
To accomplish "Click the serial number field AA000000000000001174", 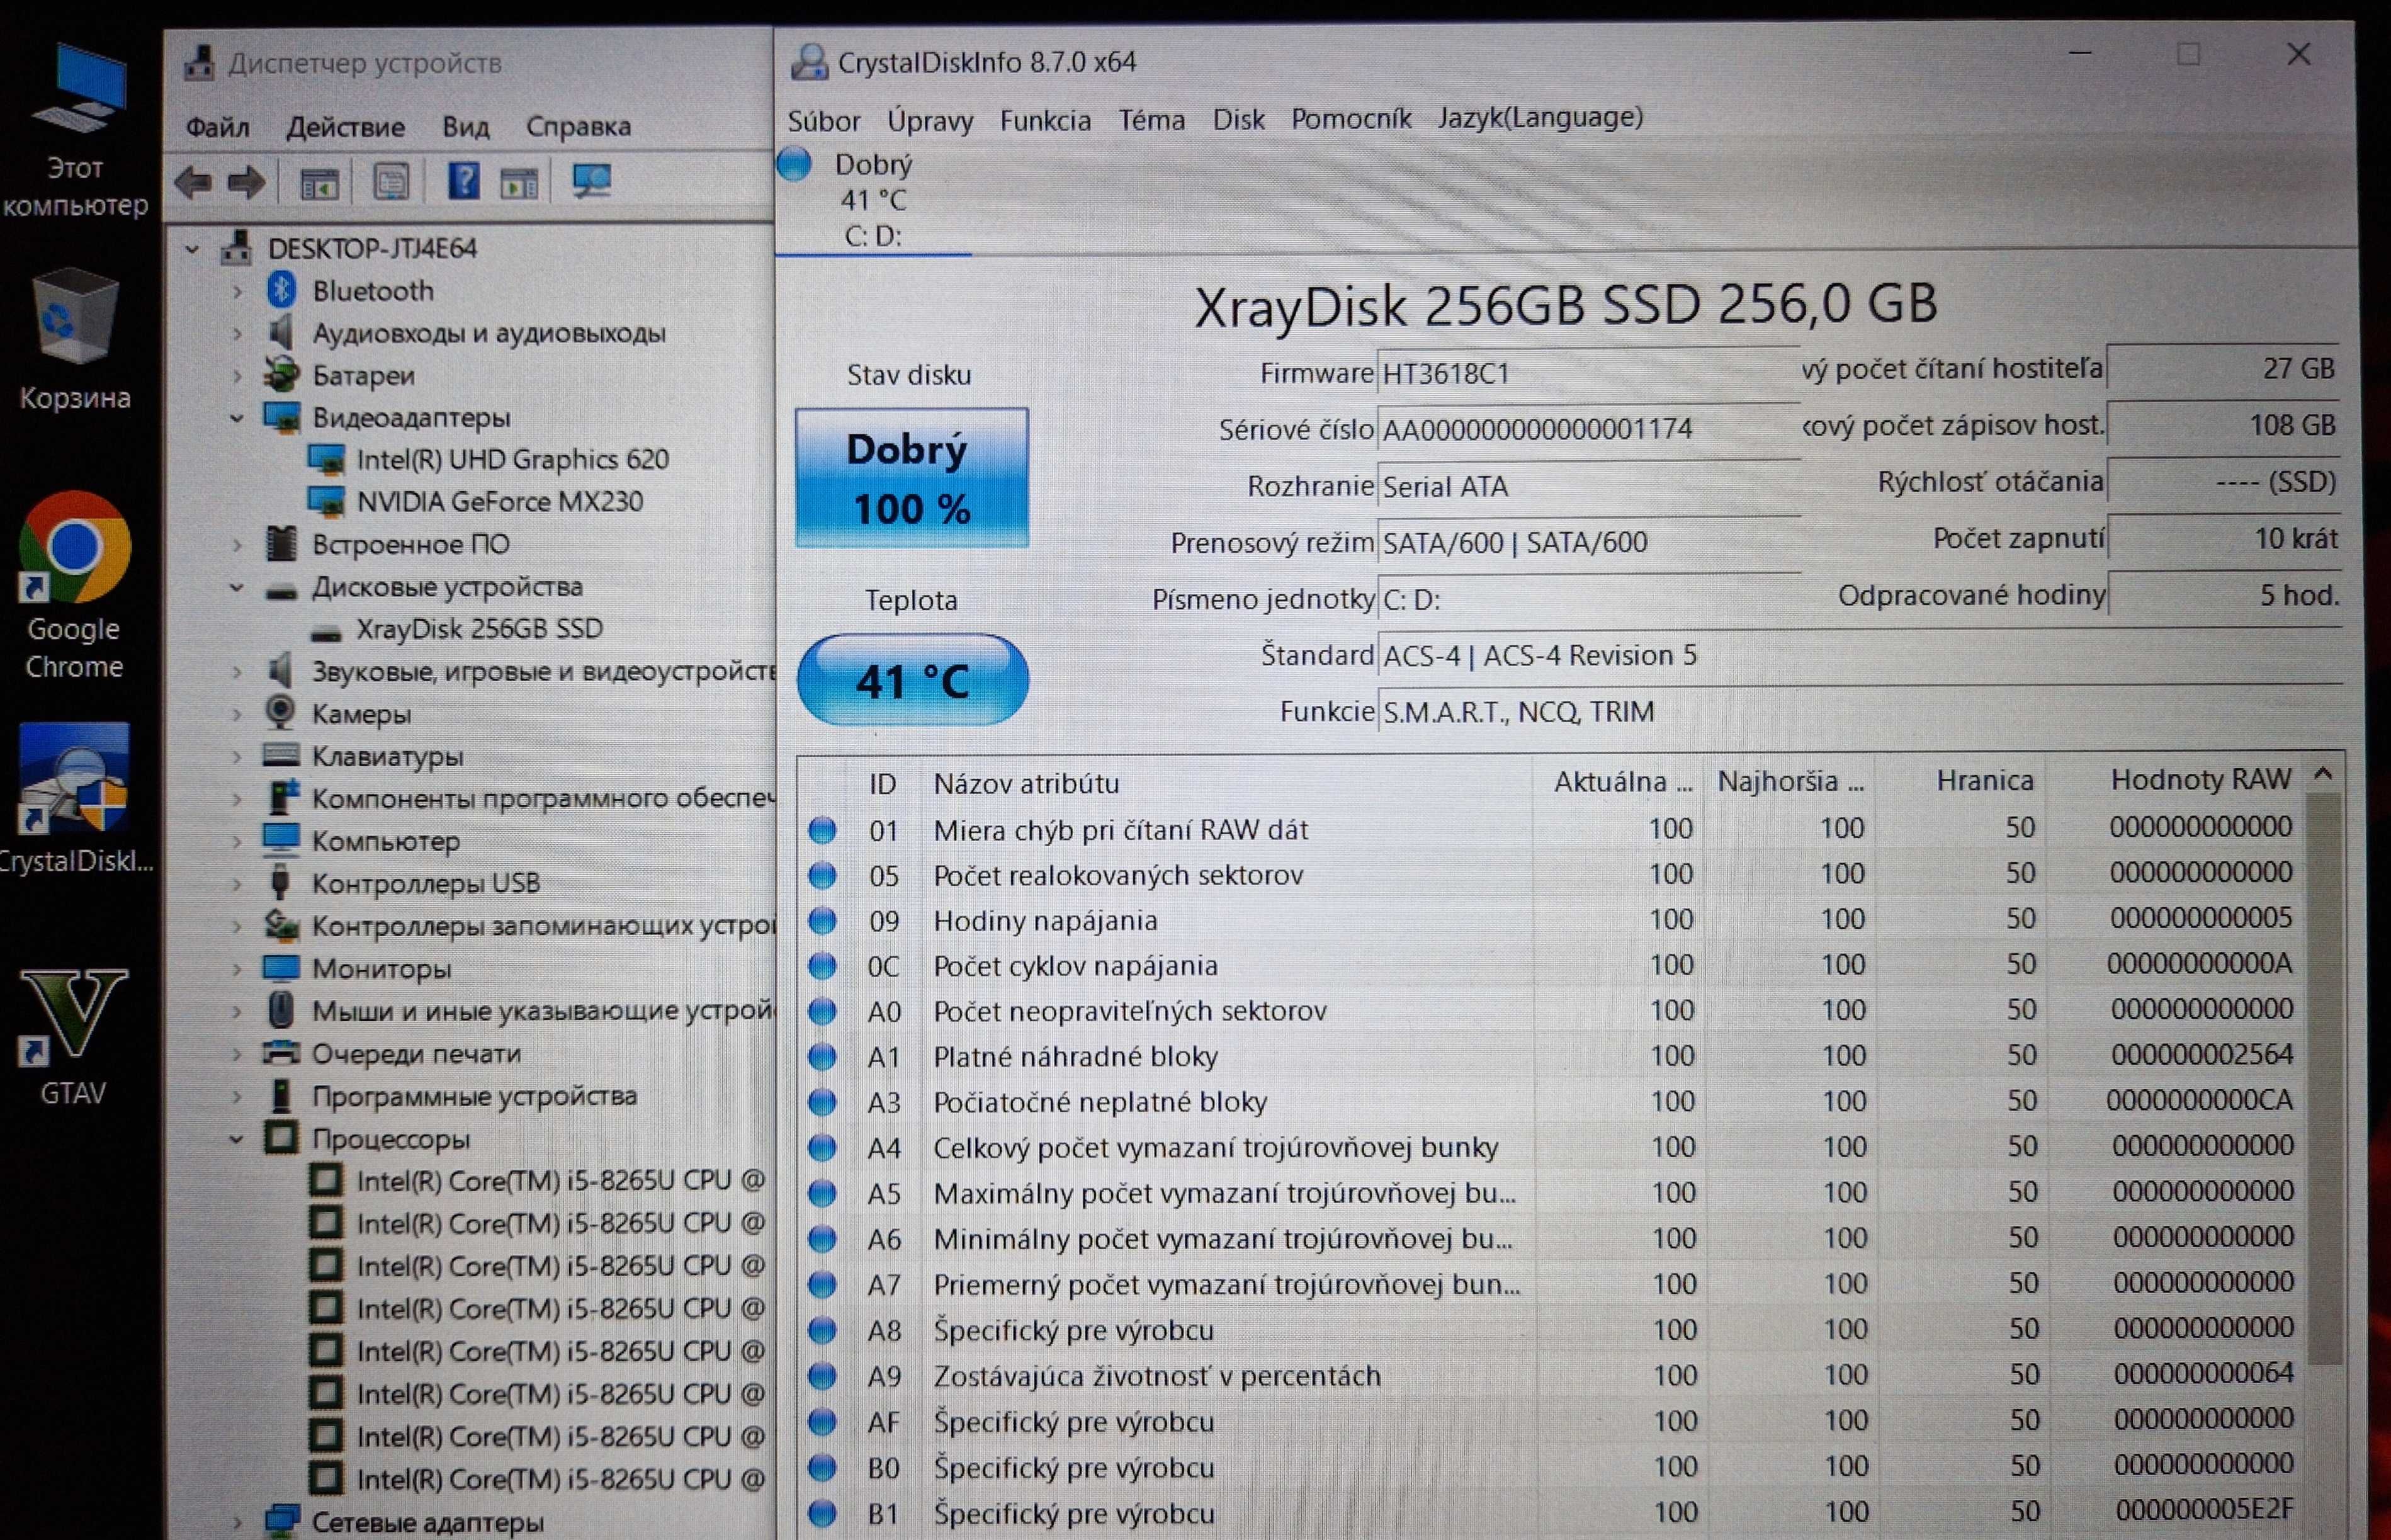I will point(1588,430).
